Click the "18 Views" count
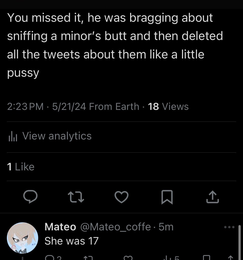 pos(168,107)
